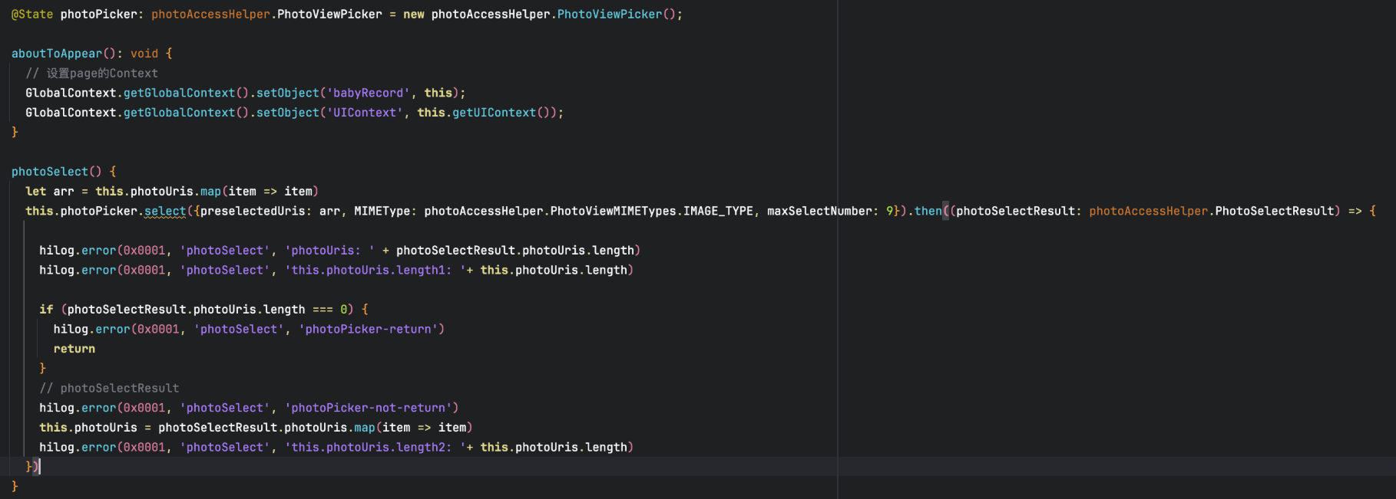This screenshot has height=499, width=1396.
Task: Click the maxSelectNumber property key
Action: click(x=819, y=212)
